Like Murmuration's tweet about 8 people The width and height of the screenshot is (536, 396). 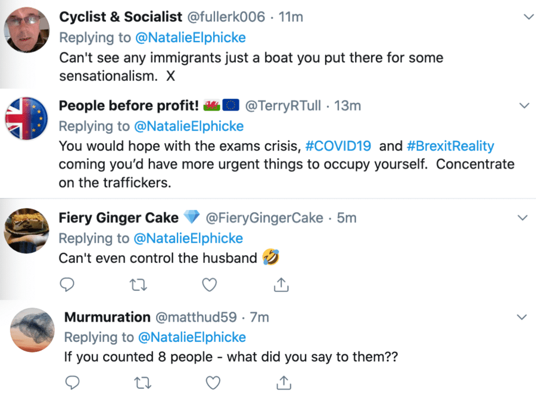tap(214, 381)
